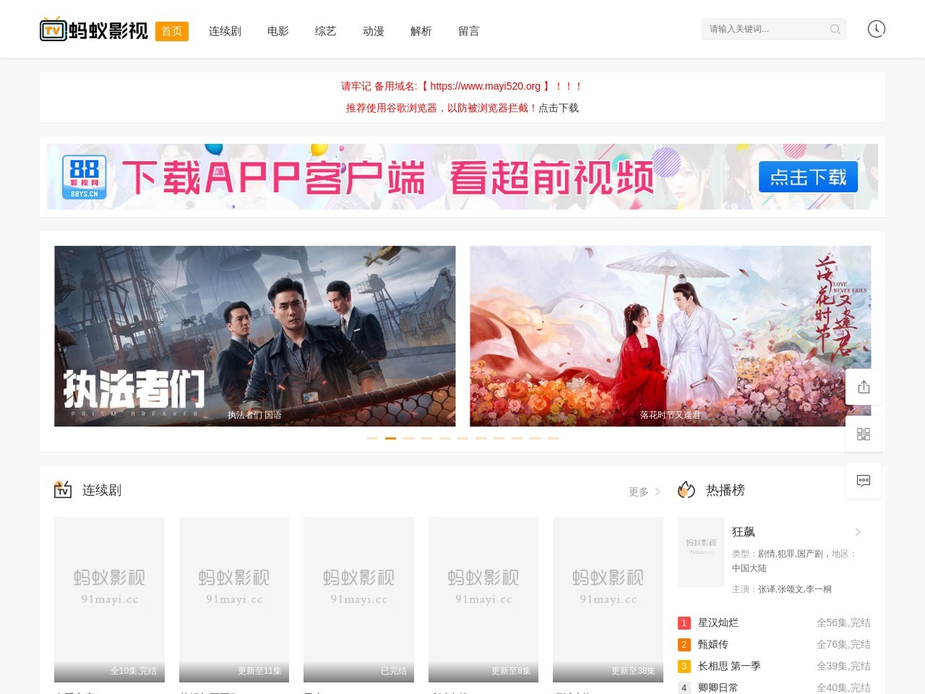Select the active second carousel indicator
This screenshot has width=925, height=694.
390,438
